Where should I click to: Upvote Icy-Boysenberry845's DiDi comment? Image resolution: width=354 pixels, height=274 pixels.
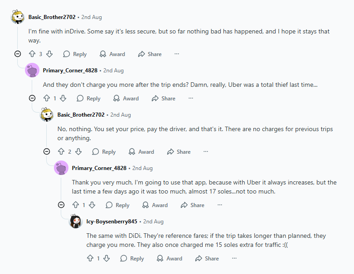[90, 258]
